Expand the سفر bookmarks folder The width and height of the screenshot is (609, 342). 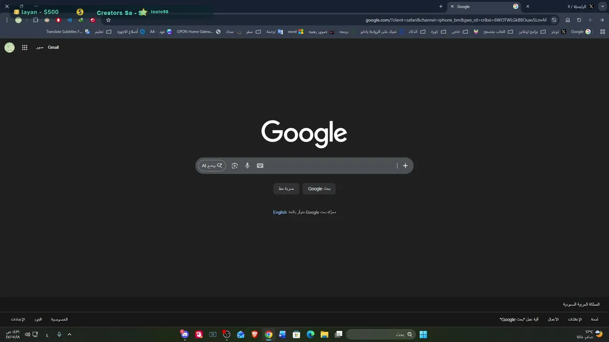253,32
